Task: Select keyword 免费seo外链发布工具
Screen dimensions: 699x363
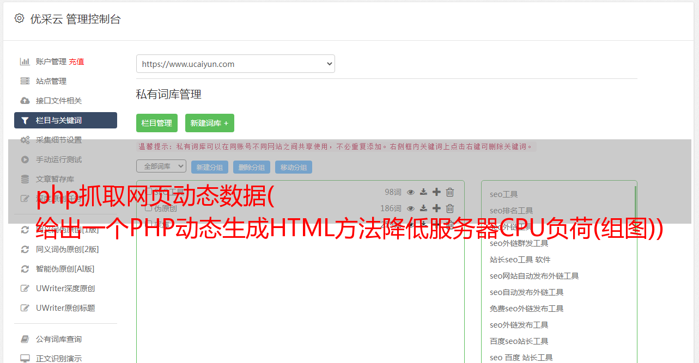Action: 527,309
